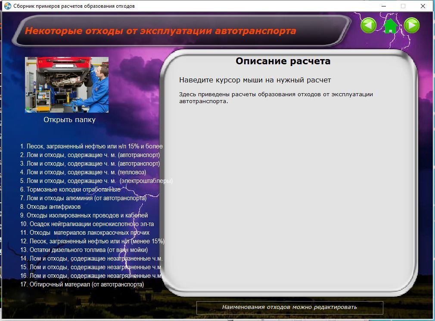The width and height of the screenshot is (435, 321).
Task: Select item 6 Тормозные колодки отработанные
Action: (x=71, y=189)
